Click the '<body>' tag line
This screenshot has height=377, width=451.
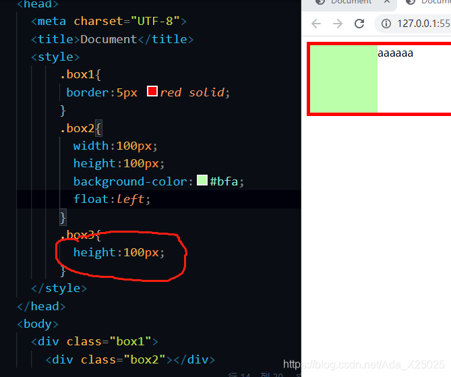(x=38, y=324)
